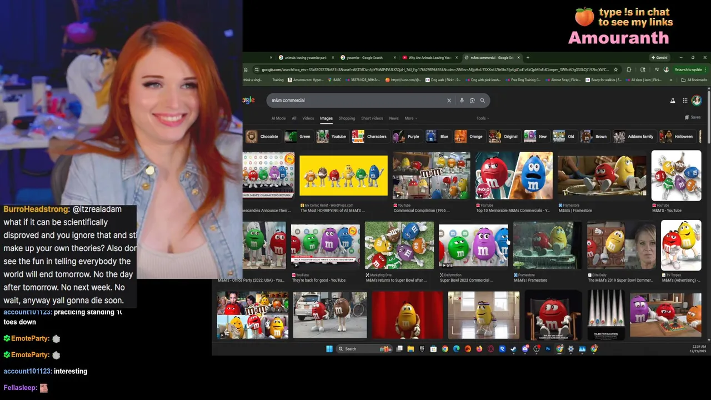Screen dimensions: 711x400
Task: Open Steam from the taskbar
Action: [x=513, y=349]
